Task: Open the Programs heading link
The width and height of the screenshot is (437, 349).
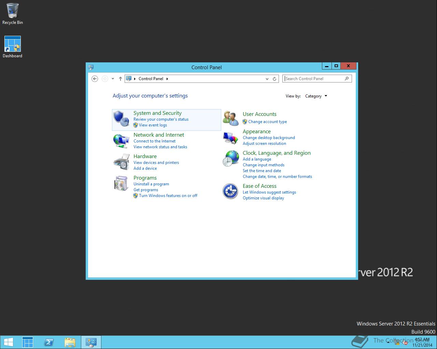Action: tap(145, 178)
